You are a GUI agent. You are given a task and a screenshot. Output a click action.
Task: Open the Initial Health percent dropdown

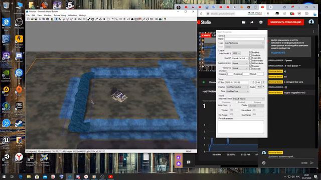(236, 53)
